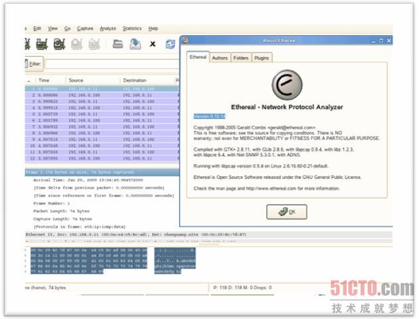Click the 'Copyright 1998-2005 Gerald Combs' line
The image size is (419, 319).
point(255,128)
